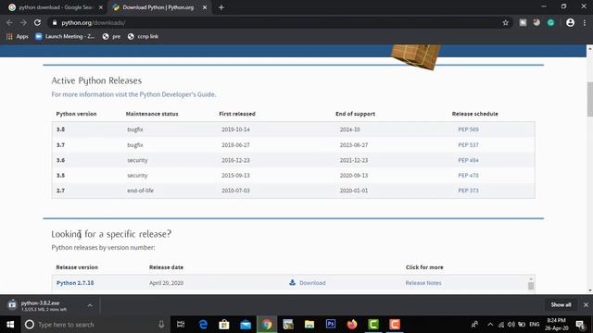This screenshot has height=333, width=593.
Task: Open the photo app icon next to Chrome
Action: click(288, 325)
